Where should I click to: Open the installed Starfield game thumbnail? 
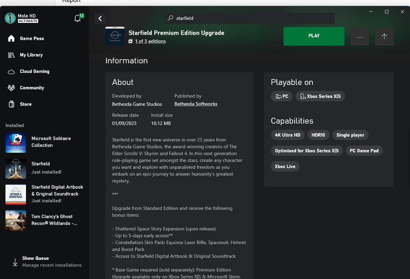tap(16, 168)
